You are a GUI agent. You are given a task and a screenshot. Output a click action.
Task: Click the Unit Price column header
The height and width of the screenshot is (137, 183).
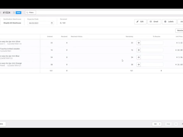point(179,37)
